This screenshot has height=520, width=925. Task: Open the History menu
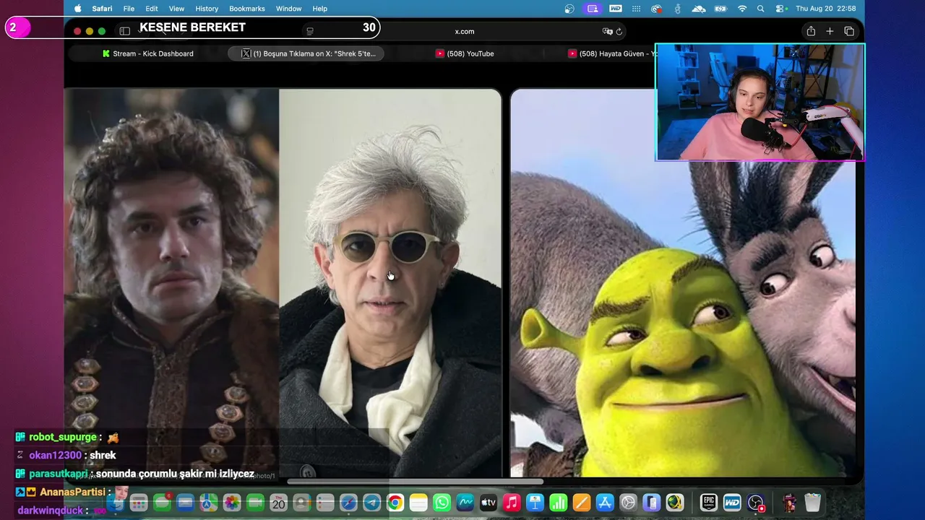coord(207,9)
